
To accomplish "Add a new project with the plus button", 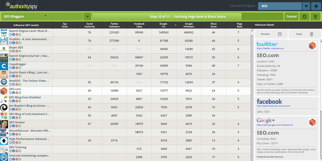I will [x=316, y=6].
